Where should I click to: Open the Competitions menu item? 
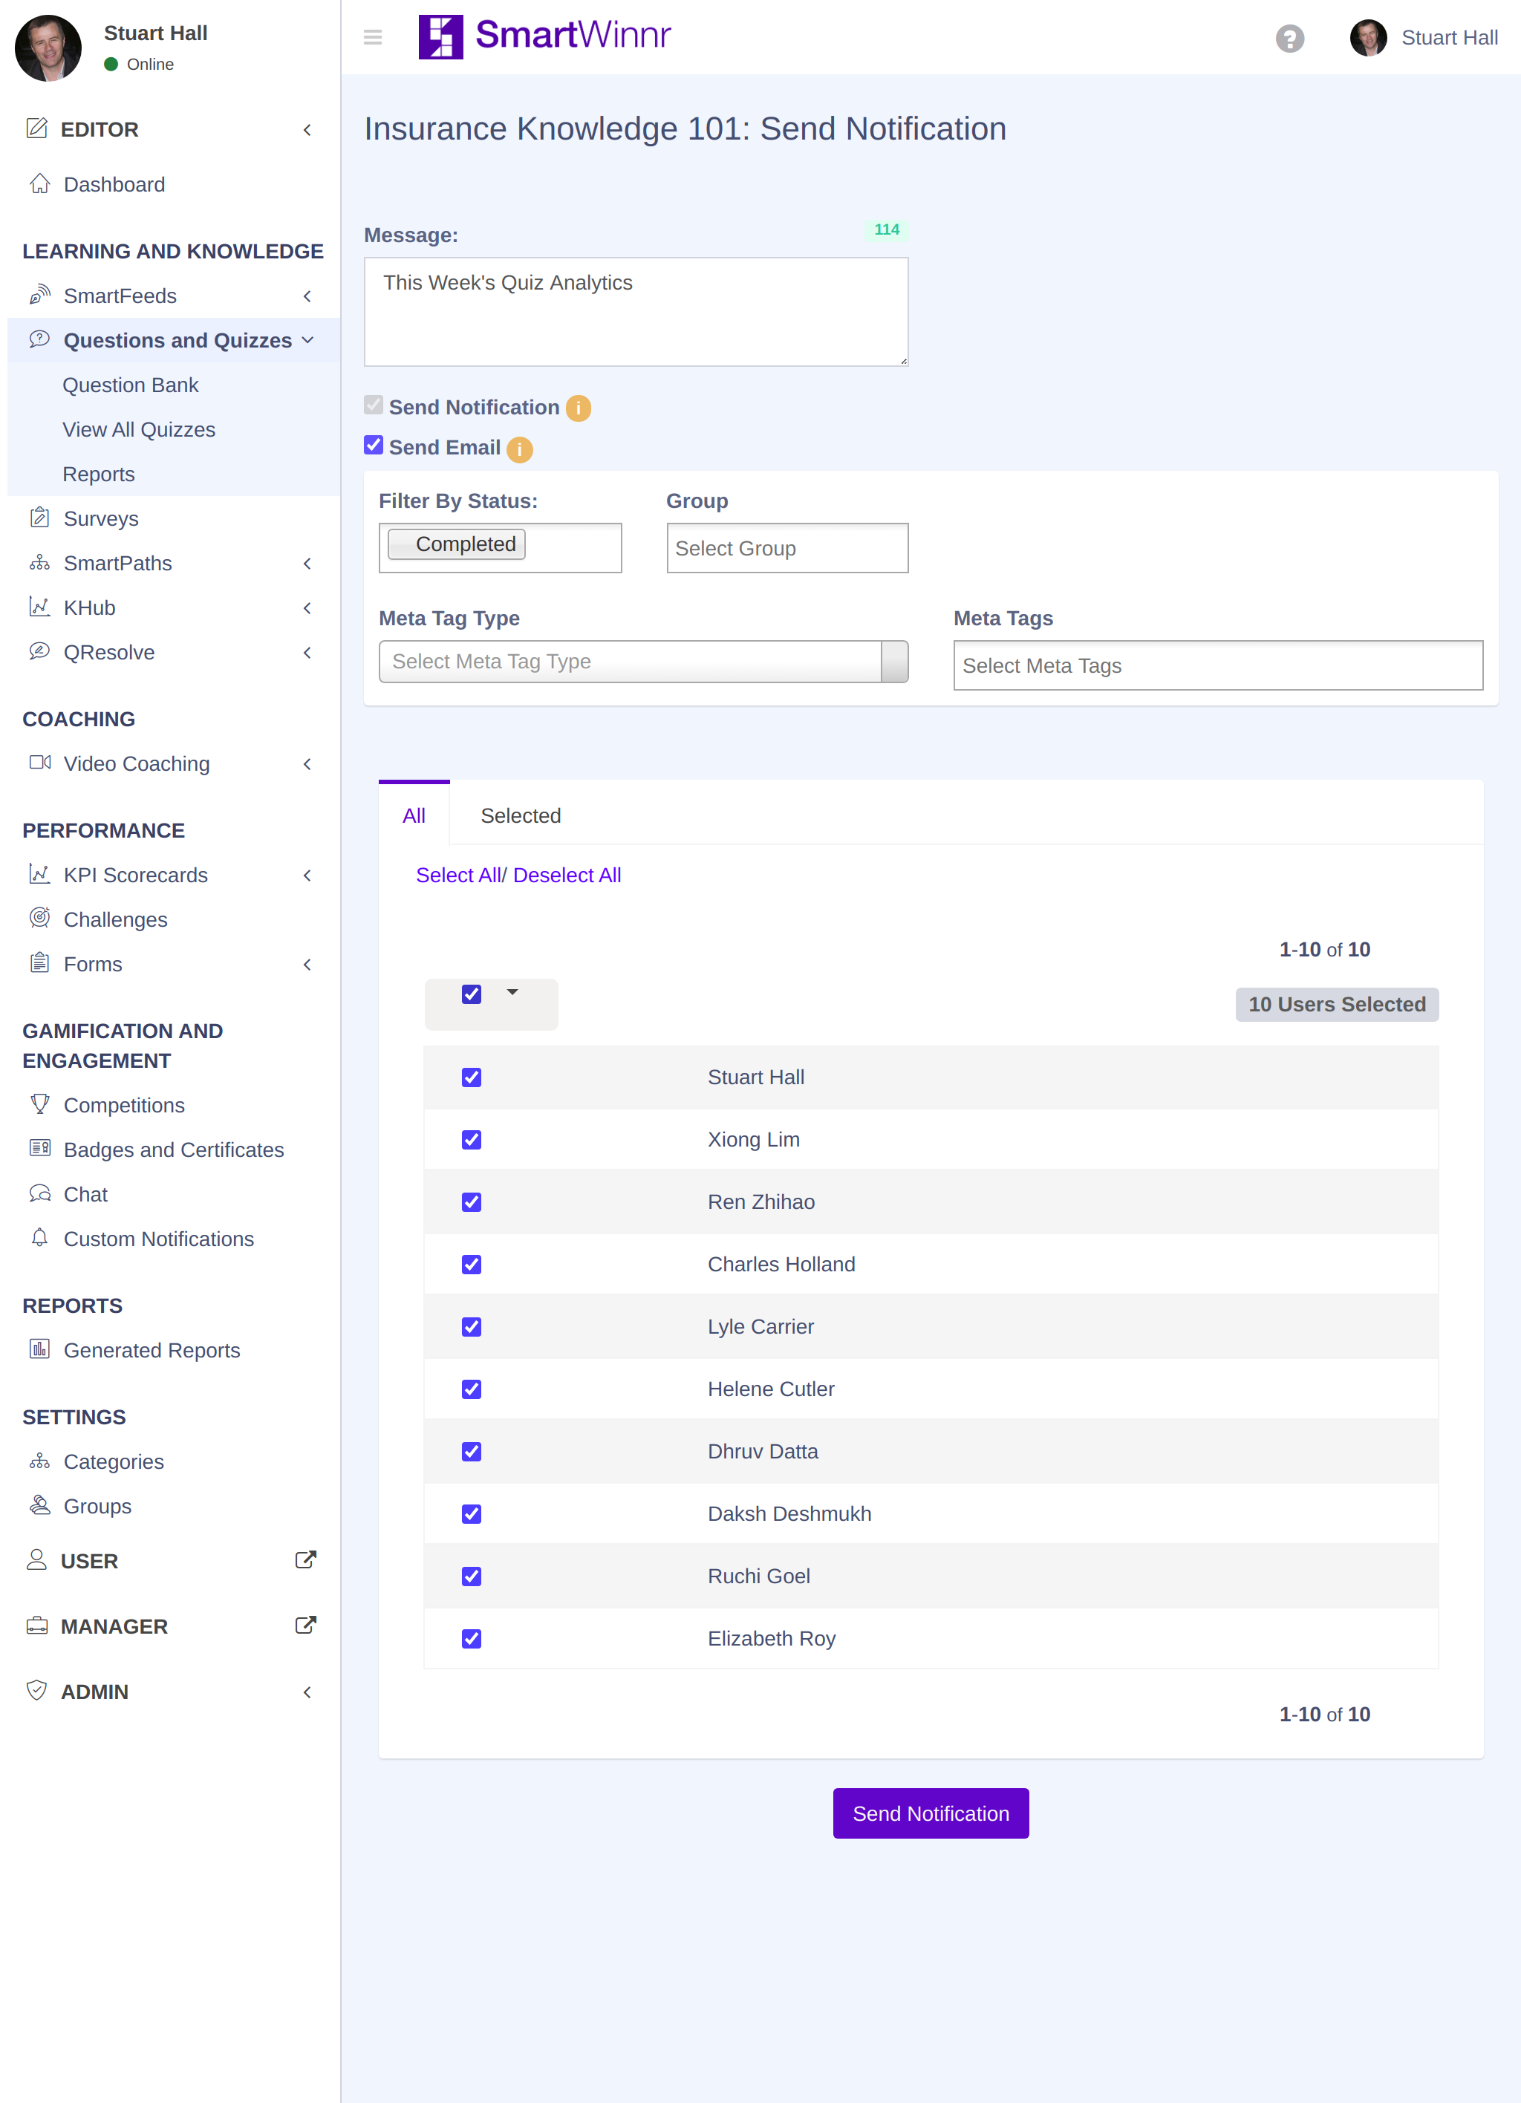coord(124,1105)
